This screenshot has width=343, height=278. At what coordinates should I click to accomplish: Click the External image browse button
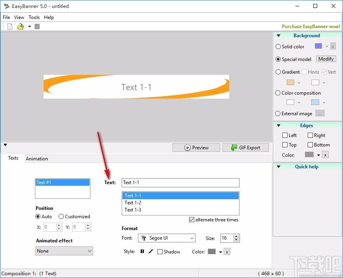tap(320, 113)
